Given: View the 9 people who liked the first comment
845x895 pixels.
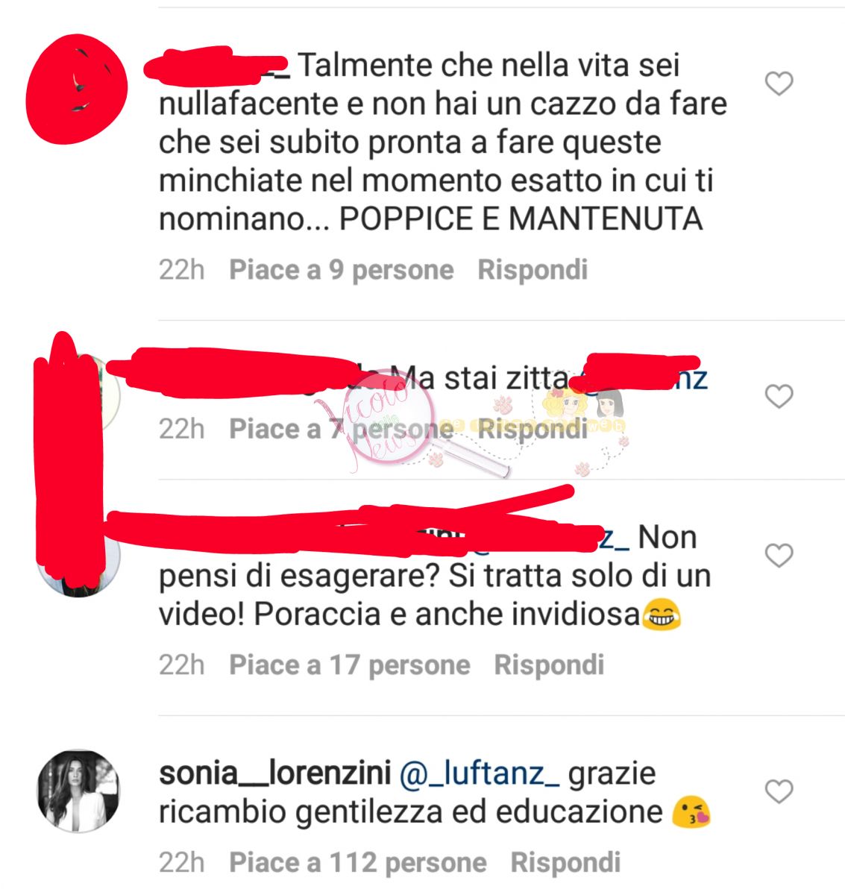Looking at the screenshot, I should click(x=341, y=270).
